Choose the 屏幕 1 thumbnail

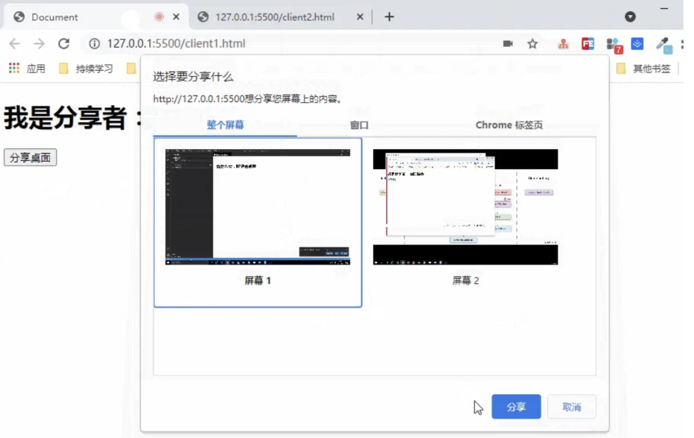258,222
